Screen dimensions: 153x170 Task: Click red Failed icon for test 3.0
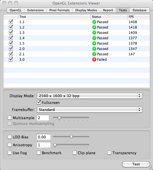coord(94,59)
